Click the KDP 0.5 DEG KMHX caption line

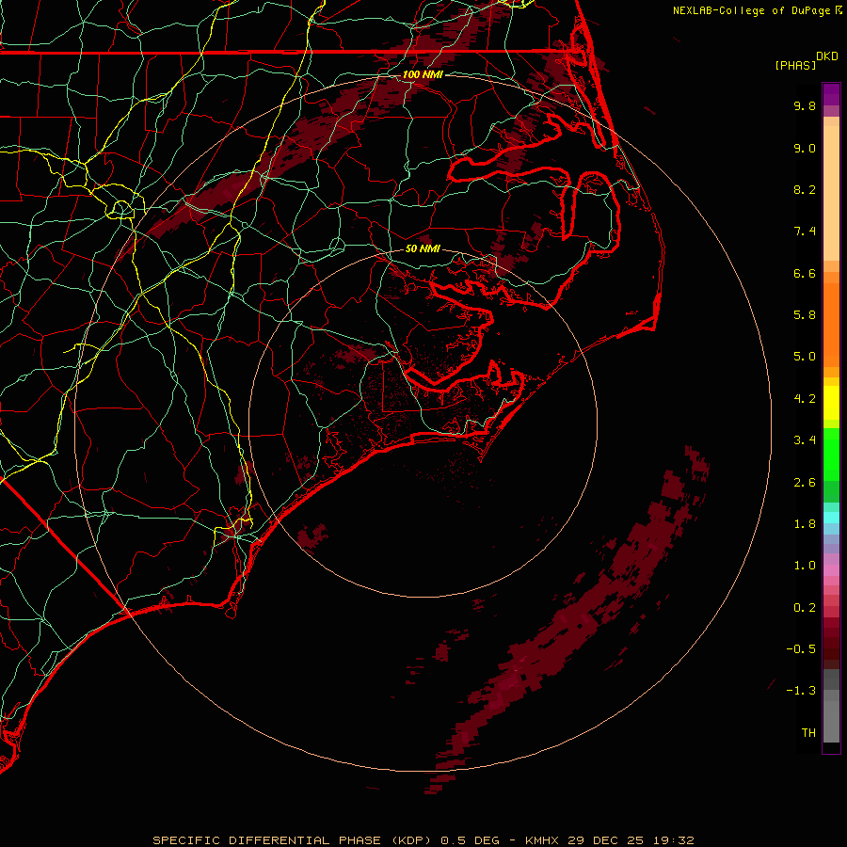point(423,840)
